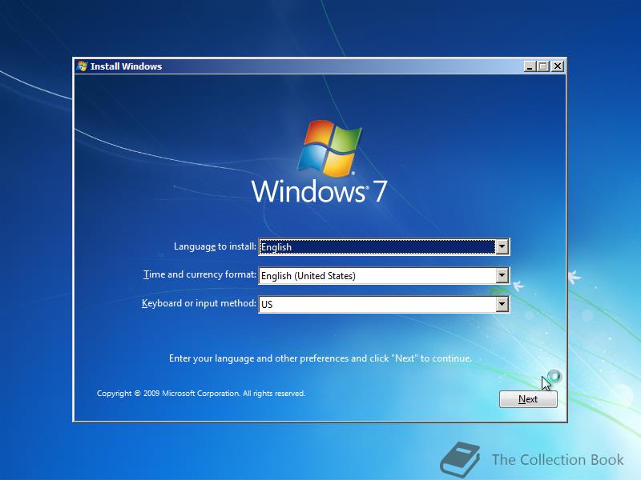Close the Install Windows dialog

[x=558, y=66]
